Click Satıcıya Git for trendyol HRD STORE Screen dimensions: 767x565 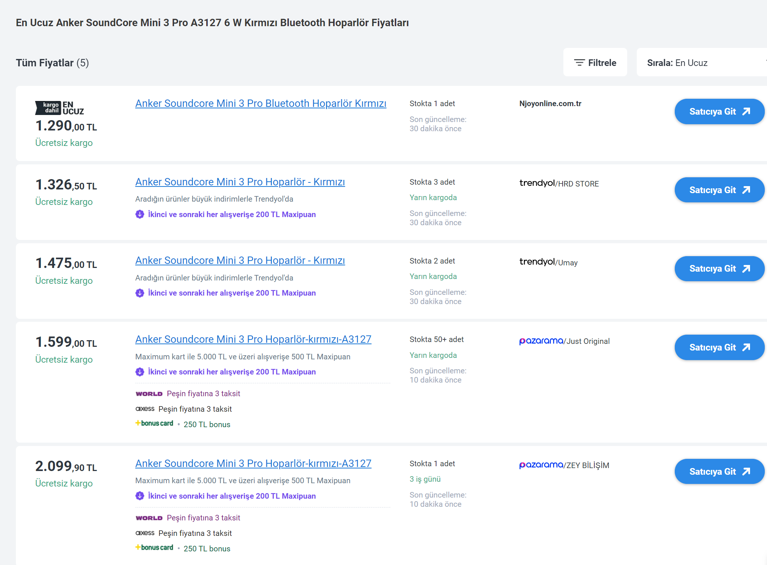(719, 190)
